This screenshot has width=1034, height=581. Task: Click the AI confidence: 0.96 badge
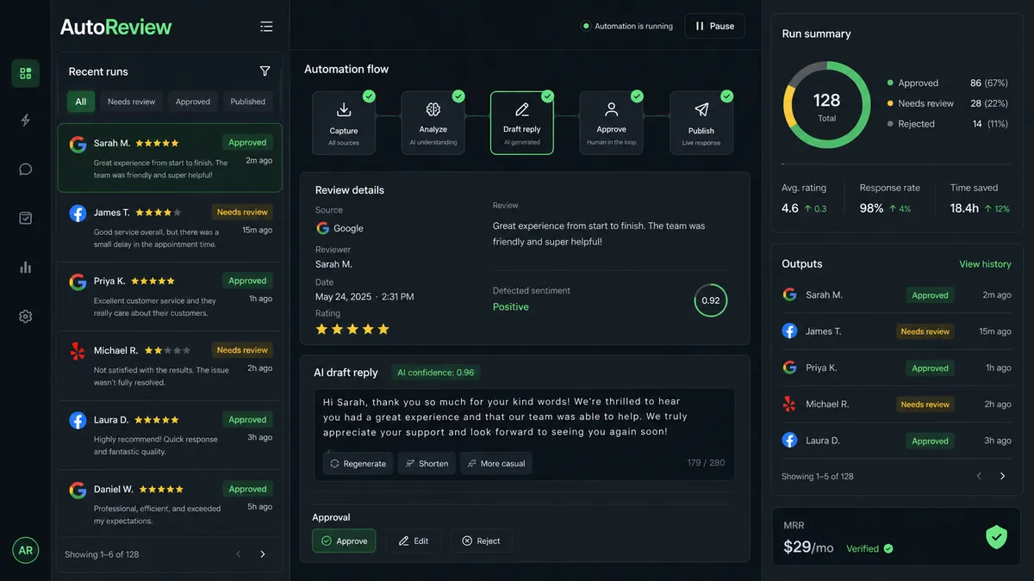(x=435, y=373)
